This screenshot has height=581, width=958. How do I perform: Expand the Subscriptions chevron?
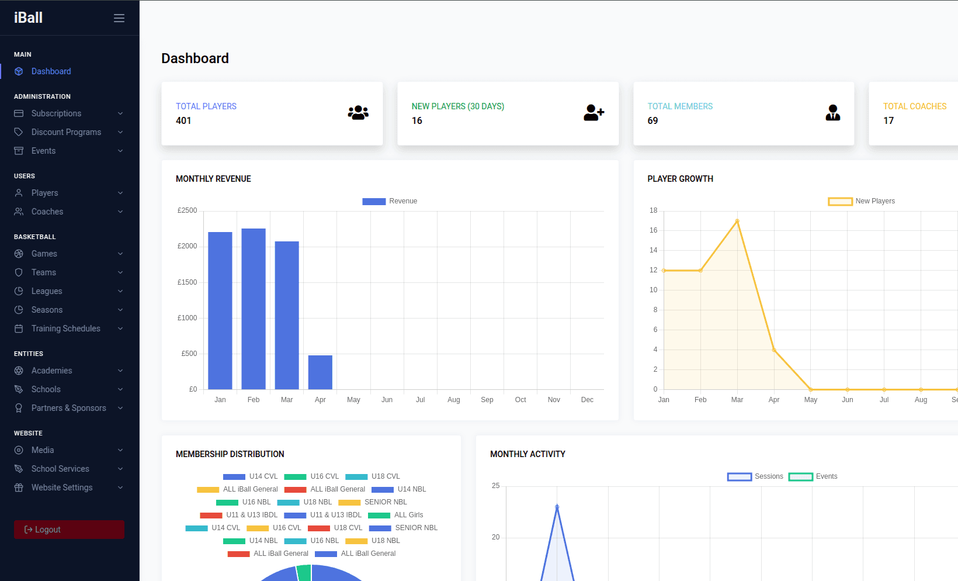120,113
